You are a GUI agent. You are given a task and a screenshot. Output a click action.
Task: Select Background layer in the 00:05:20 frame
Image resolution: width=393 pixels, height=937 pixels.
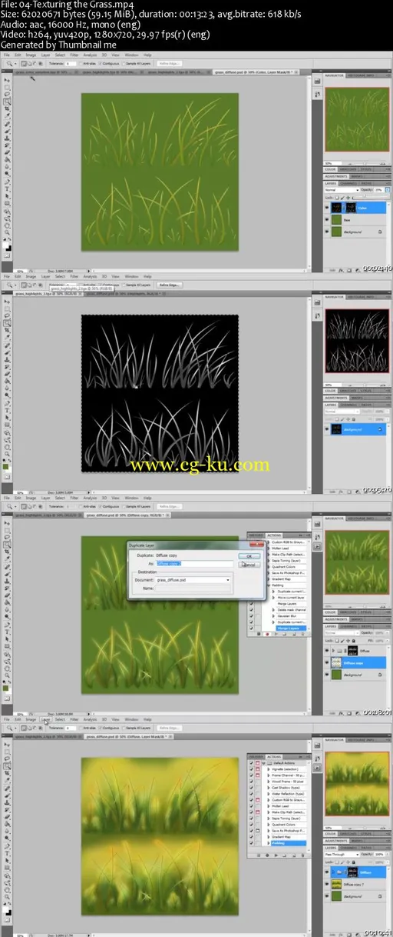pyautogui.click(x=358, y=429)
